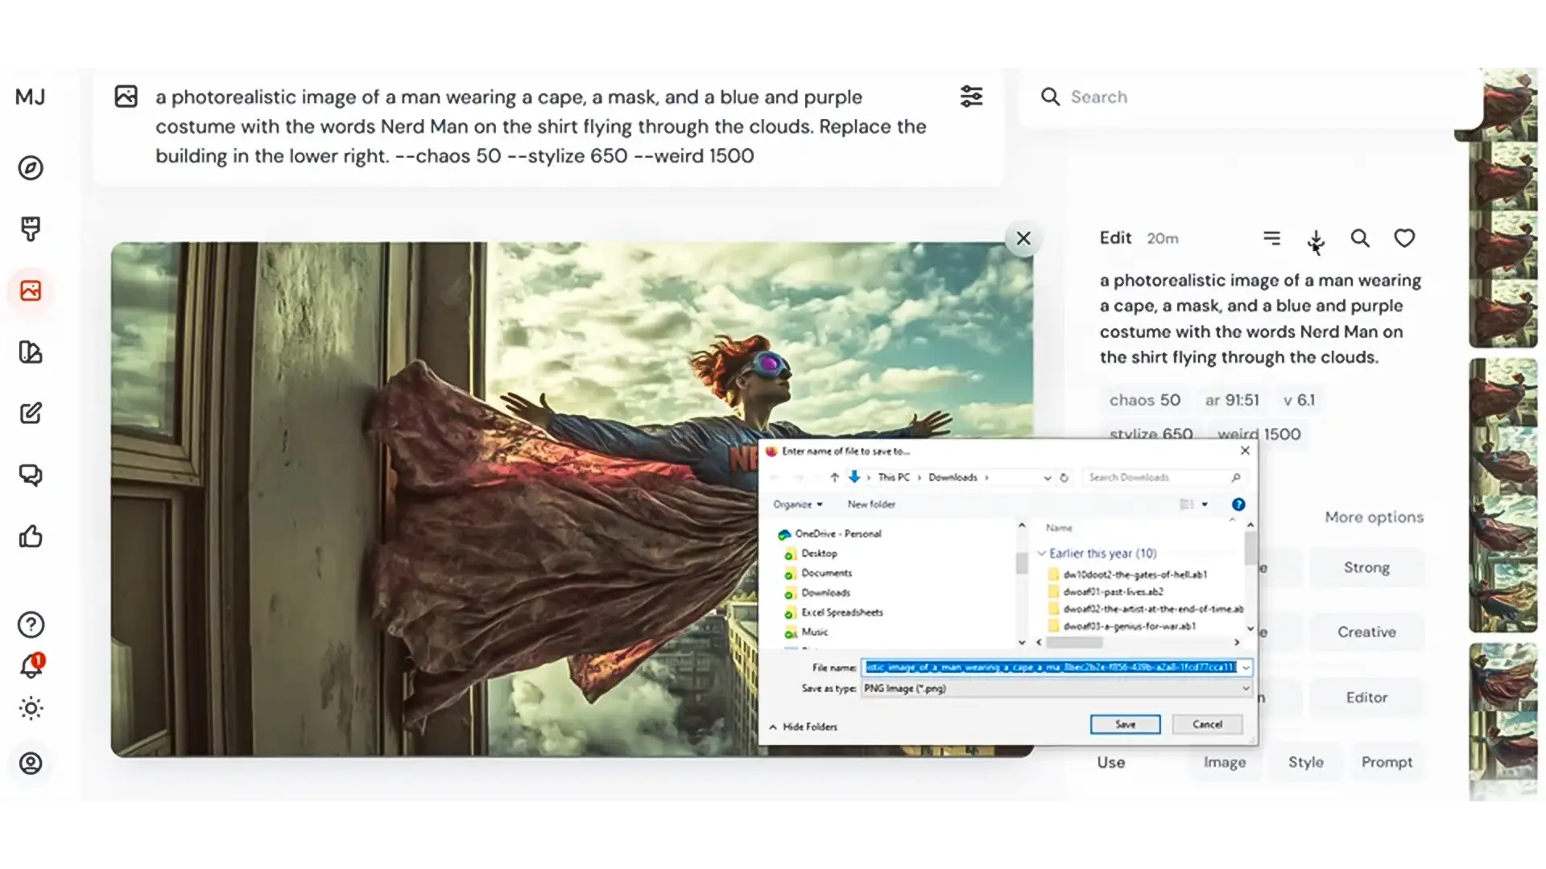Viewport: 1546px width, 869px height.
Task: Click the MJ logo
Action: click(x=31, y=97)
